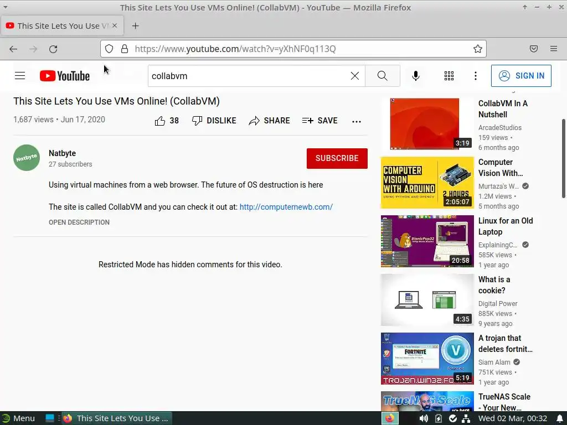This screenshot has width=567, height=425.
Task: Open the clock calendar in panel
Action: coord(513,418)
